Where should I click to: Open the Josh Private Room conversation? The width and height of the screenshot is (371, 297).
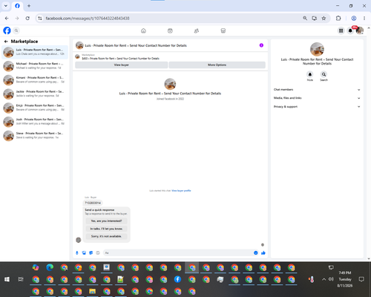[x=35, y=122]
